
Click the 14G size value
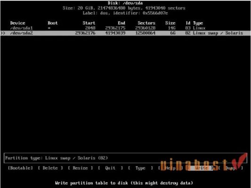[171, 28]
